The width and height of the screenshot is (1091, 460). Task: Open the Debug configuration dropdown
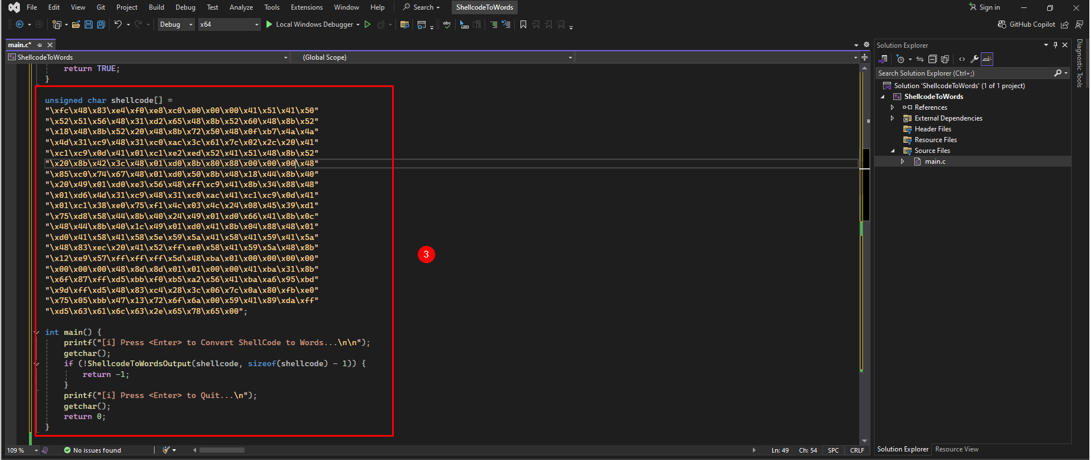click(176, 24)
